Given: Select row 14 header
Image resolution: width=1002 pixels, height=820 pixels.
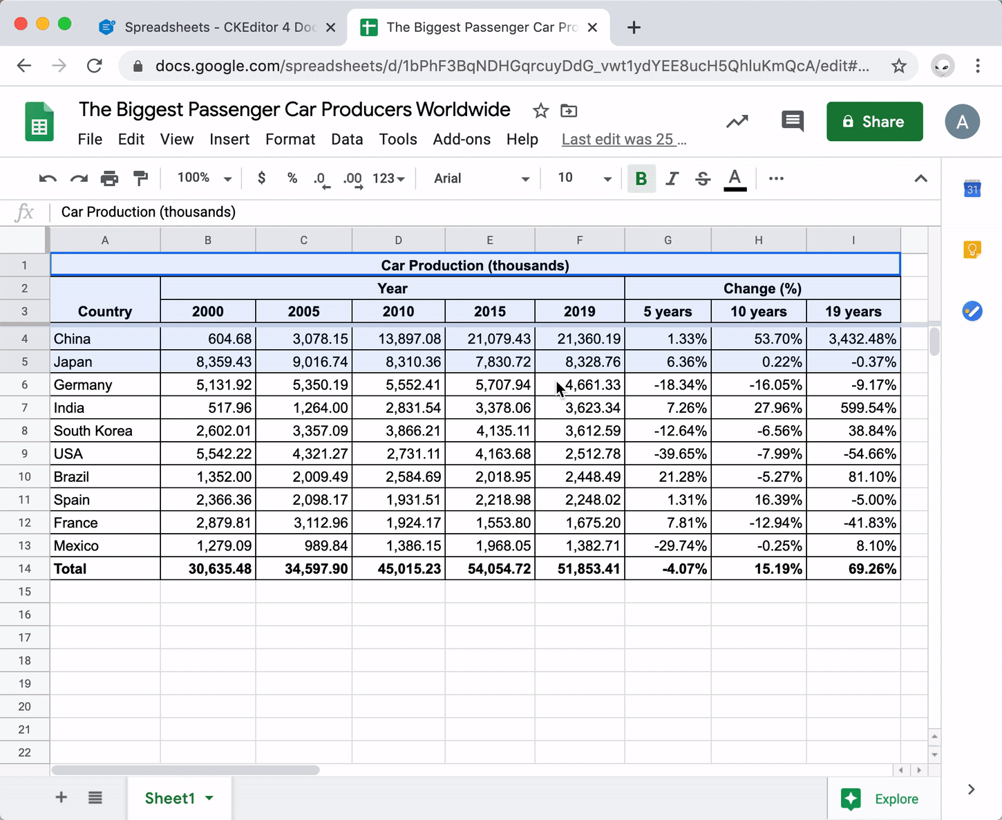Looking at the screenshot, I should (x=25, y=568).
